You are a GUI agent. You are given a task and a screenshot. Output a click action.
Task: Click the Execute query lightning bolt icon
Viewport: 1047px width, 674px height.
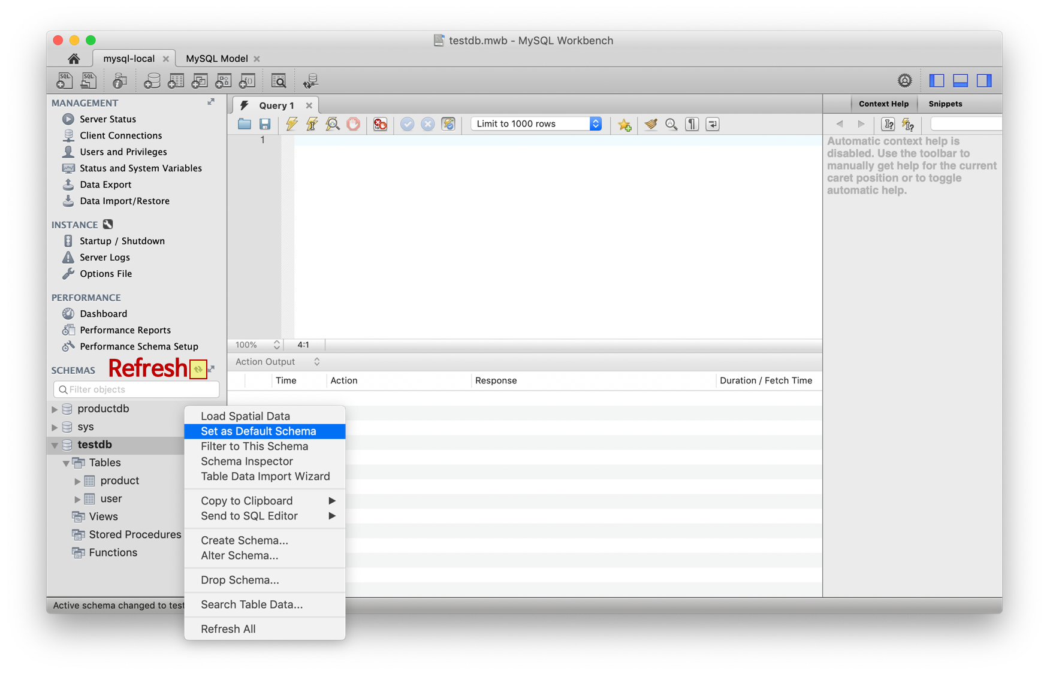(291, 124)
